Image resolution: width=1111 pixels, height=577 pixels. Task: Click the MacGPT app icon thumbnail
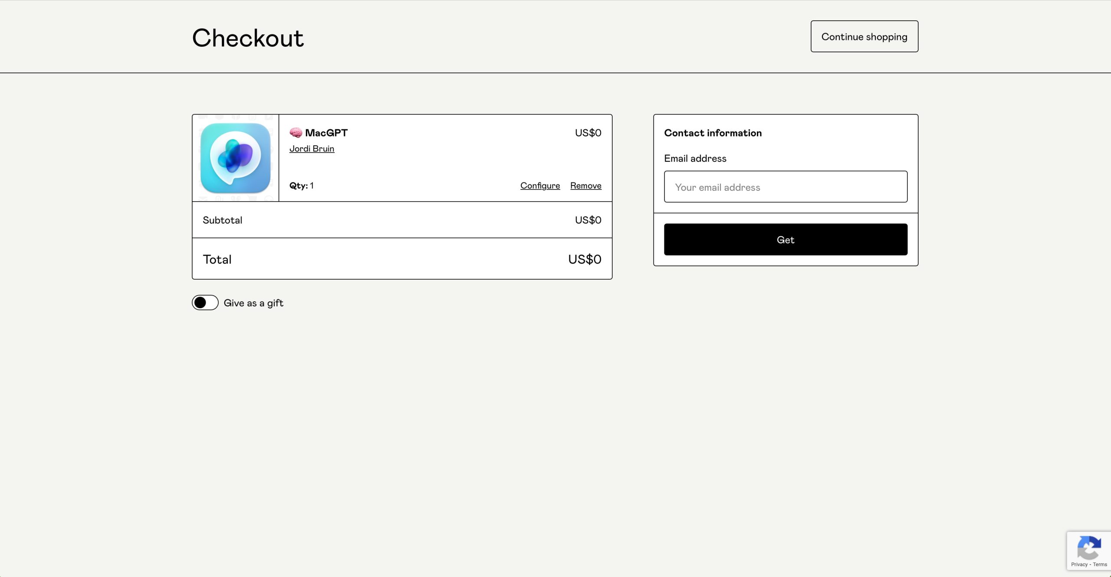tap(235, 158)
